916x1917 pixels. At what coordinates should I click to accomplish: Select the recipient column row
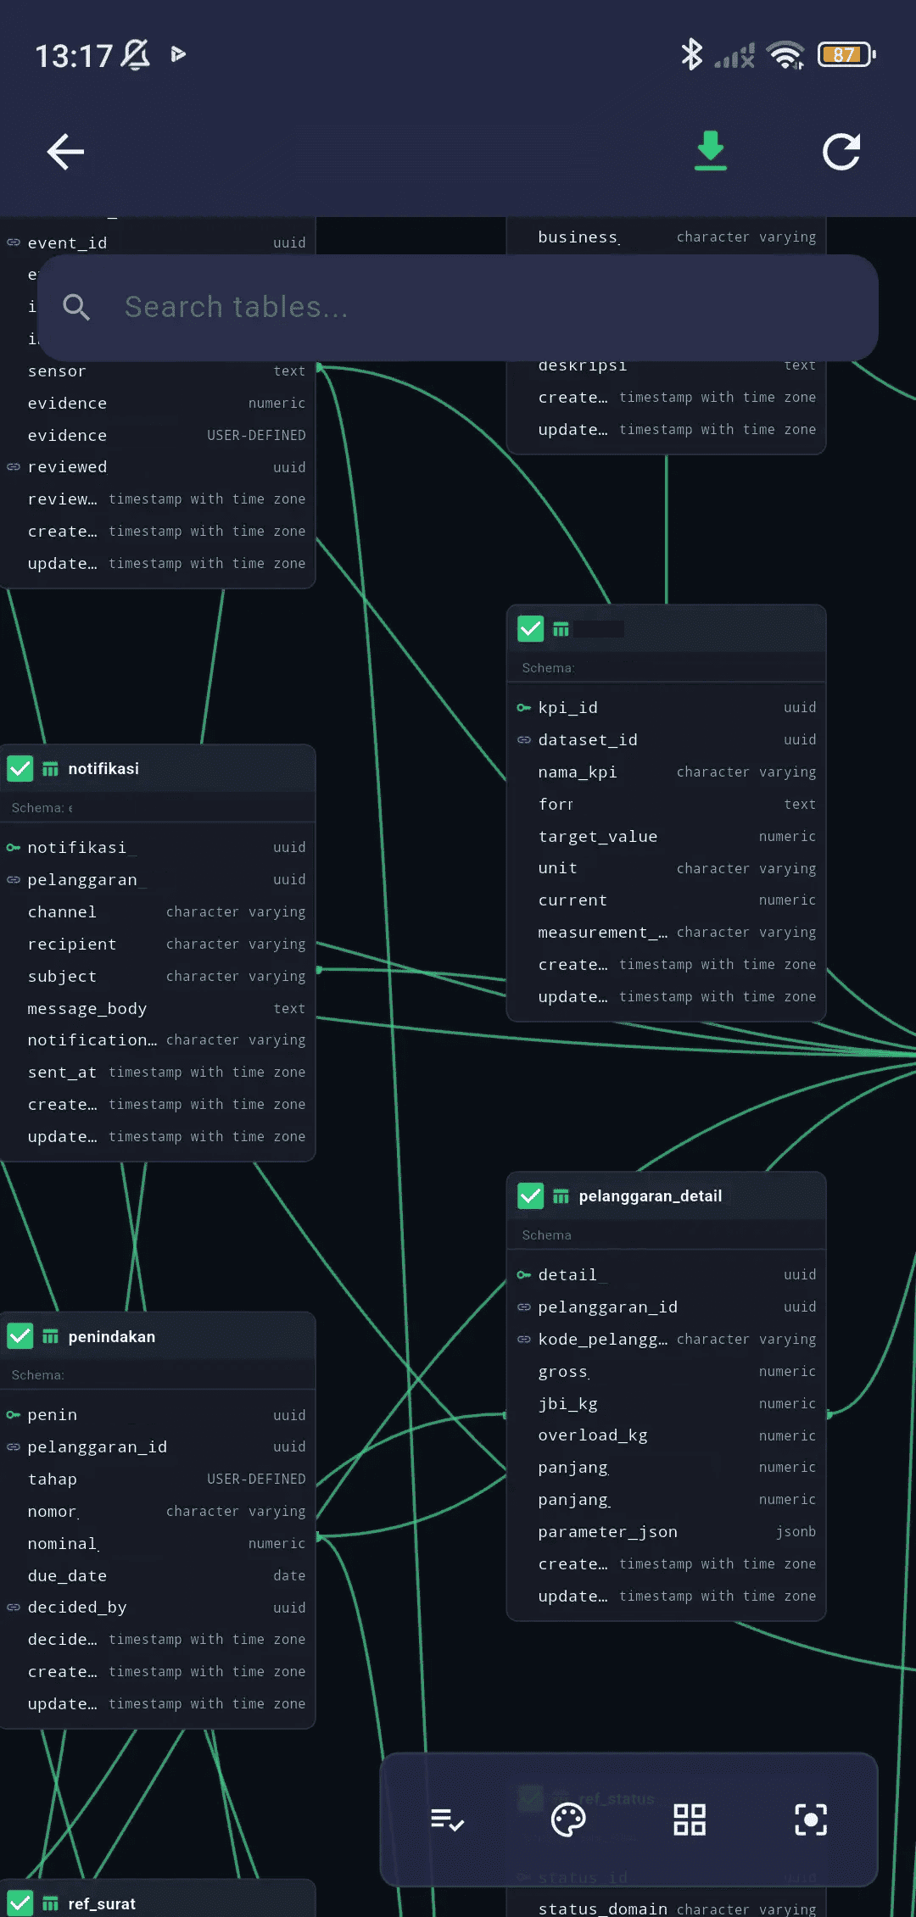pyautogui.click(x=158, y=945)
